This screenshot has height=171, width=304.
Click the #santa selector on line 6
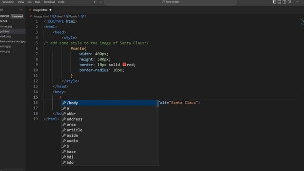coord(77,48)
